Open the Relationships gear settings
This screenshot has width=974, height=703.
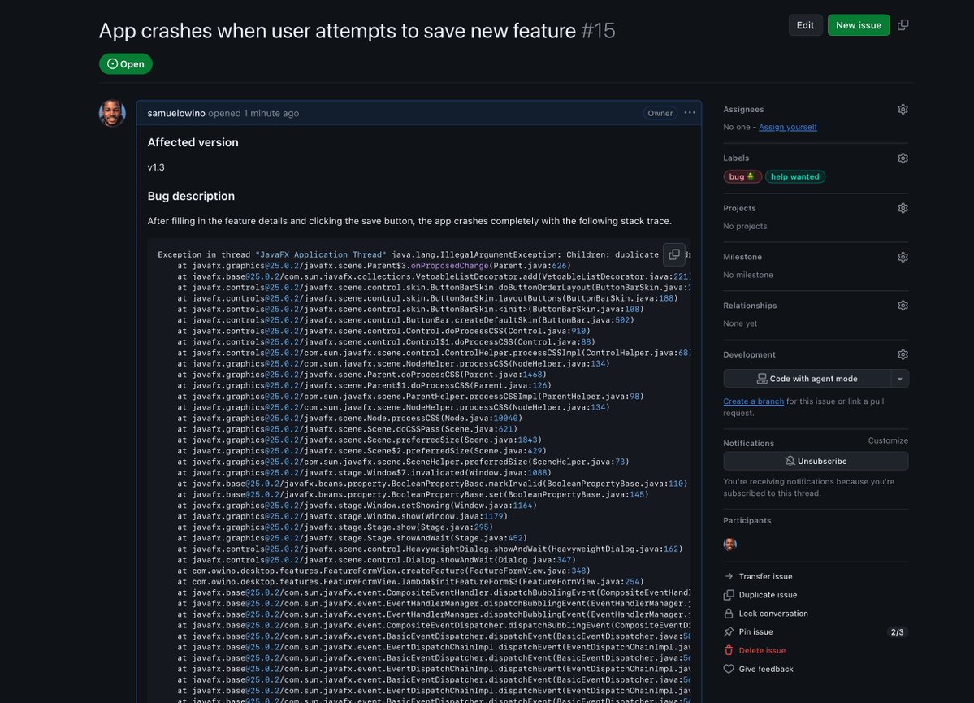[x=903, y=306]
